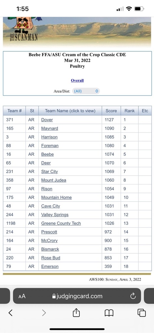
Task: Reload the page with the refresh icon
Action: coord(133,296)
